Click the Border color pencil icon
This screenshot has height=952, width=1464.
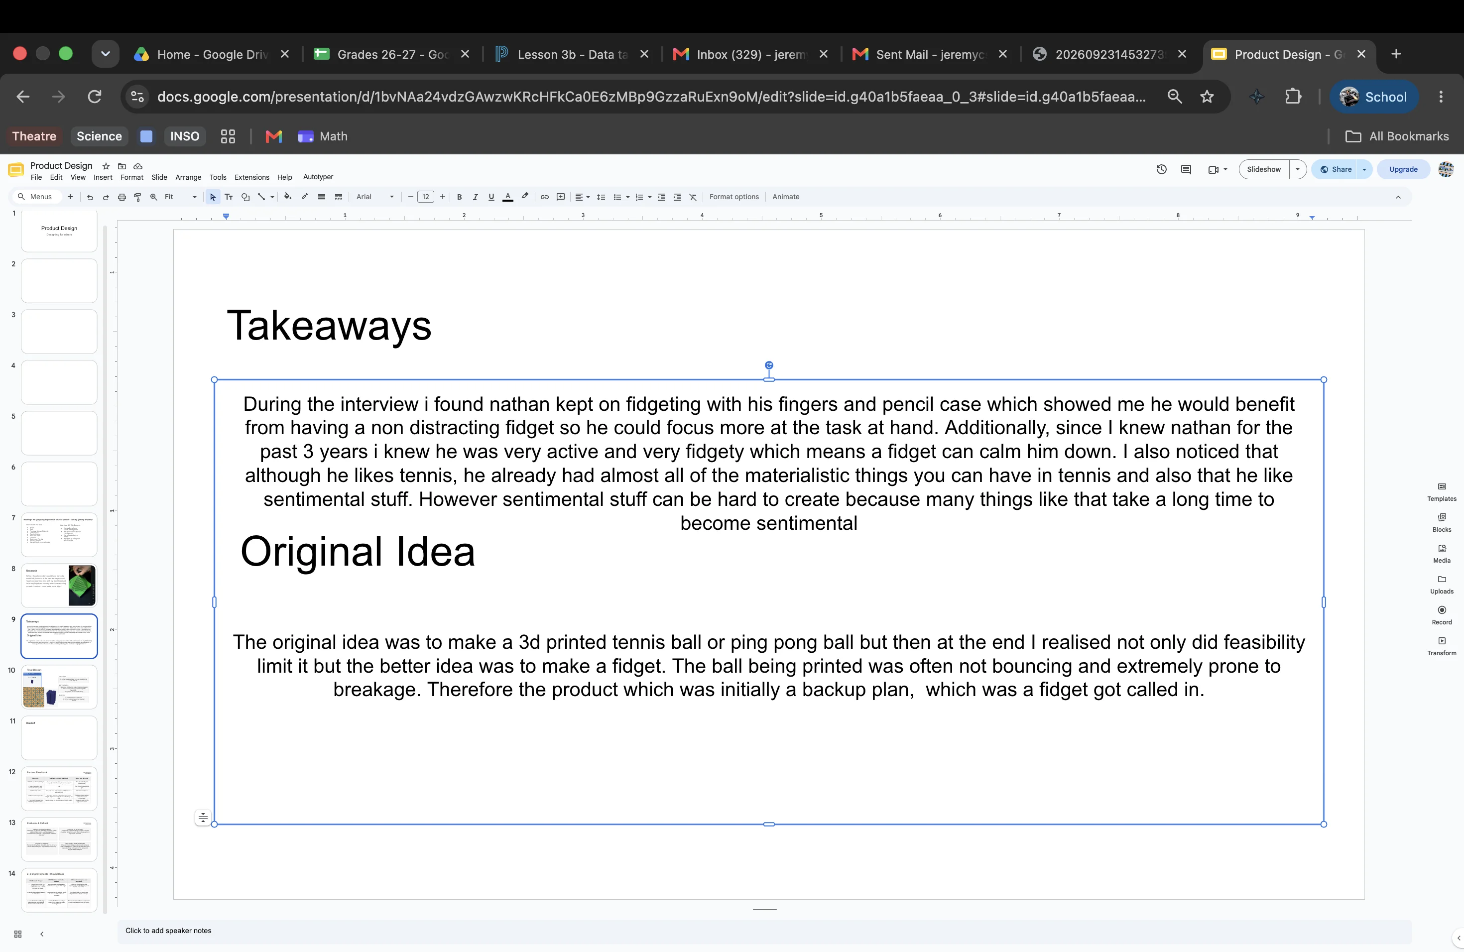[304, 197]
